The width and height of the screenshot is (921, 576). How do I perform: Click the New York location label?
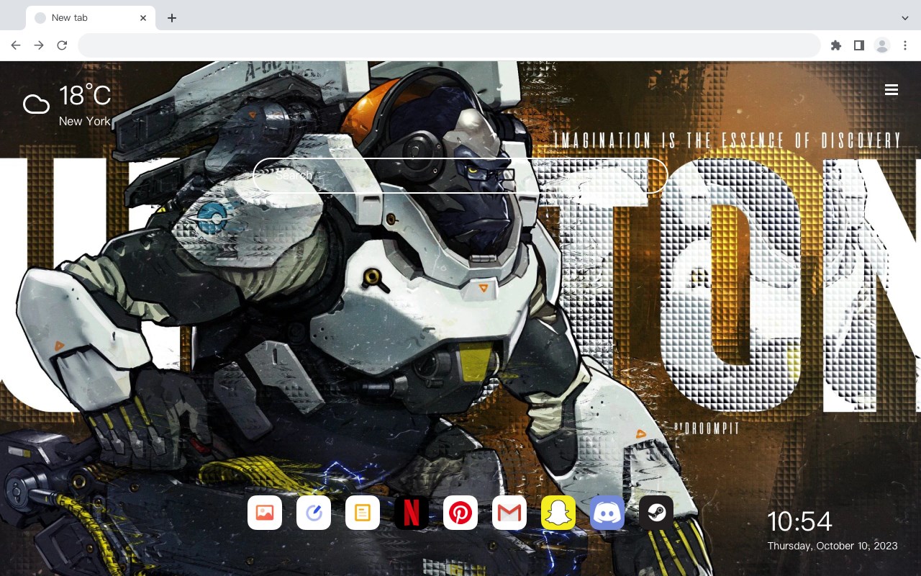[x=85, y=121]
